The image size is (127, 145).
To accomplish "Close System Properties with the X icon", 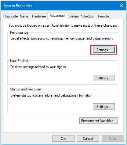I will point(122,6).
